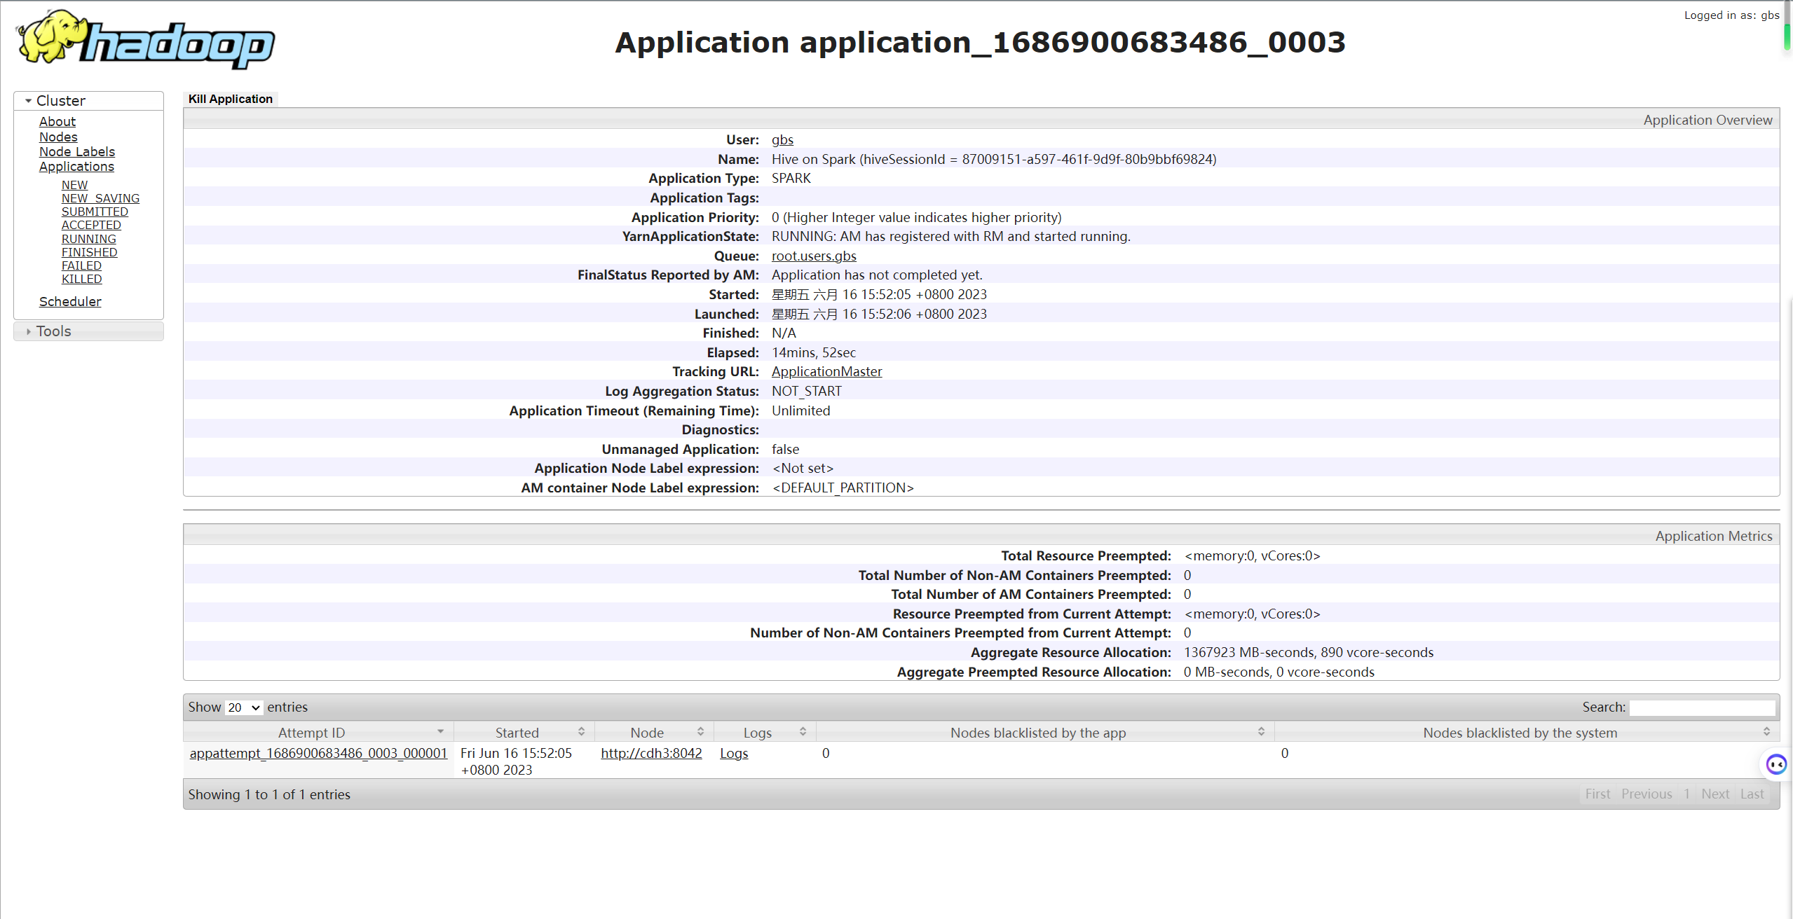This screenshot has width=1793, height=919.
Task: Open the appattempt_1686900683486_0003_000001 link
Action: pyautogui.click(x=318, y=753)
